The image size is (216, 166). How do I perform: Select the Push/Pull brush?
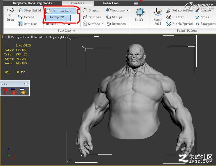tap(158, 17)
